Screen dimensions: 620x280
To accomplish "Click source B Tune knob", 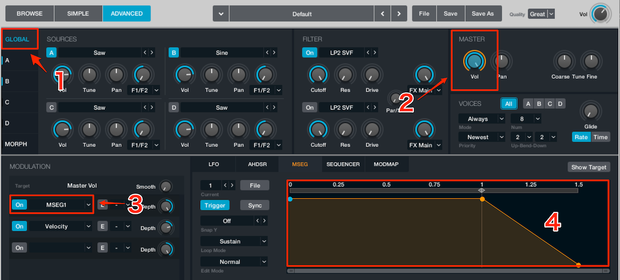I will tap(211, 75).
